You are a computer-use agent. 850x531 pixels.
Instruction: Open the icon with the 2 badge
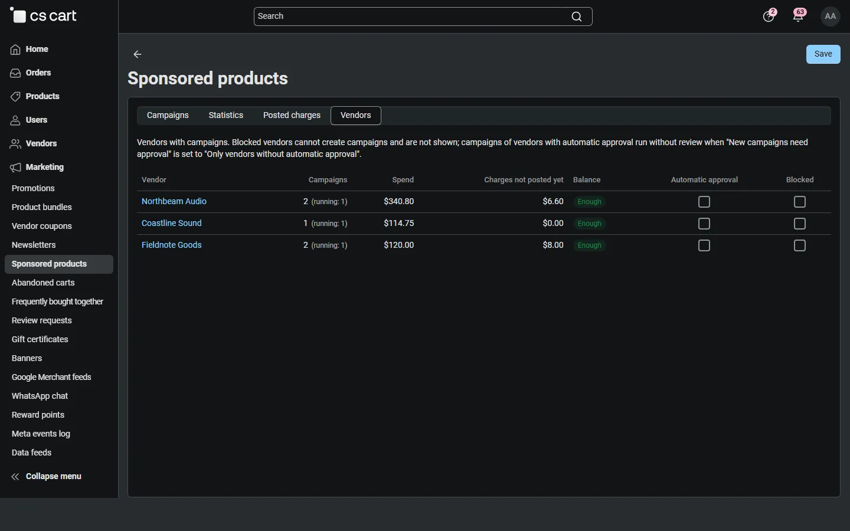770,16
